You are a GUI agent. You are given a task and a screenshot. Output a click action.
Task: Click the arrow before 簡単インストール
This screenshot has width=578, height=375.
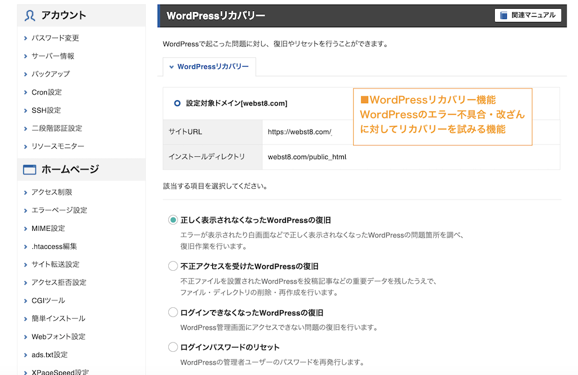[25, 319]
